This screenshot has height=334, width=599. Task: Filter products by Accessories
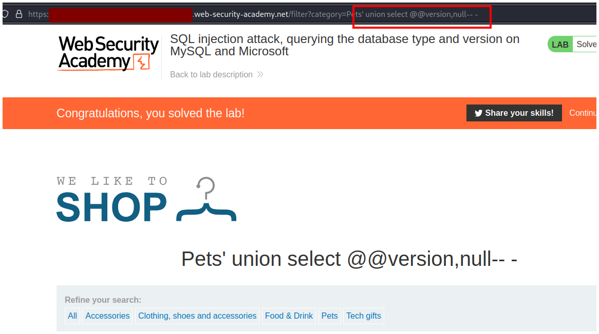tap(107, 316)
